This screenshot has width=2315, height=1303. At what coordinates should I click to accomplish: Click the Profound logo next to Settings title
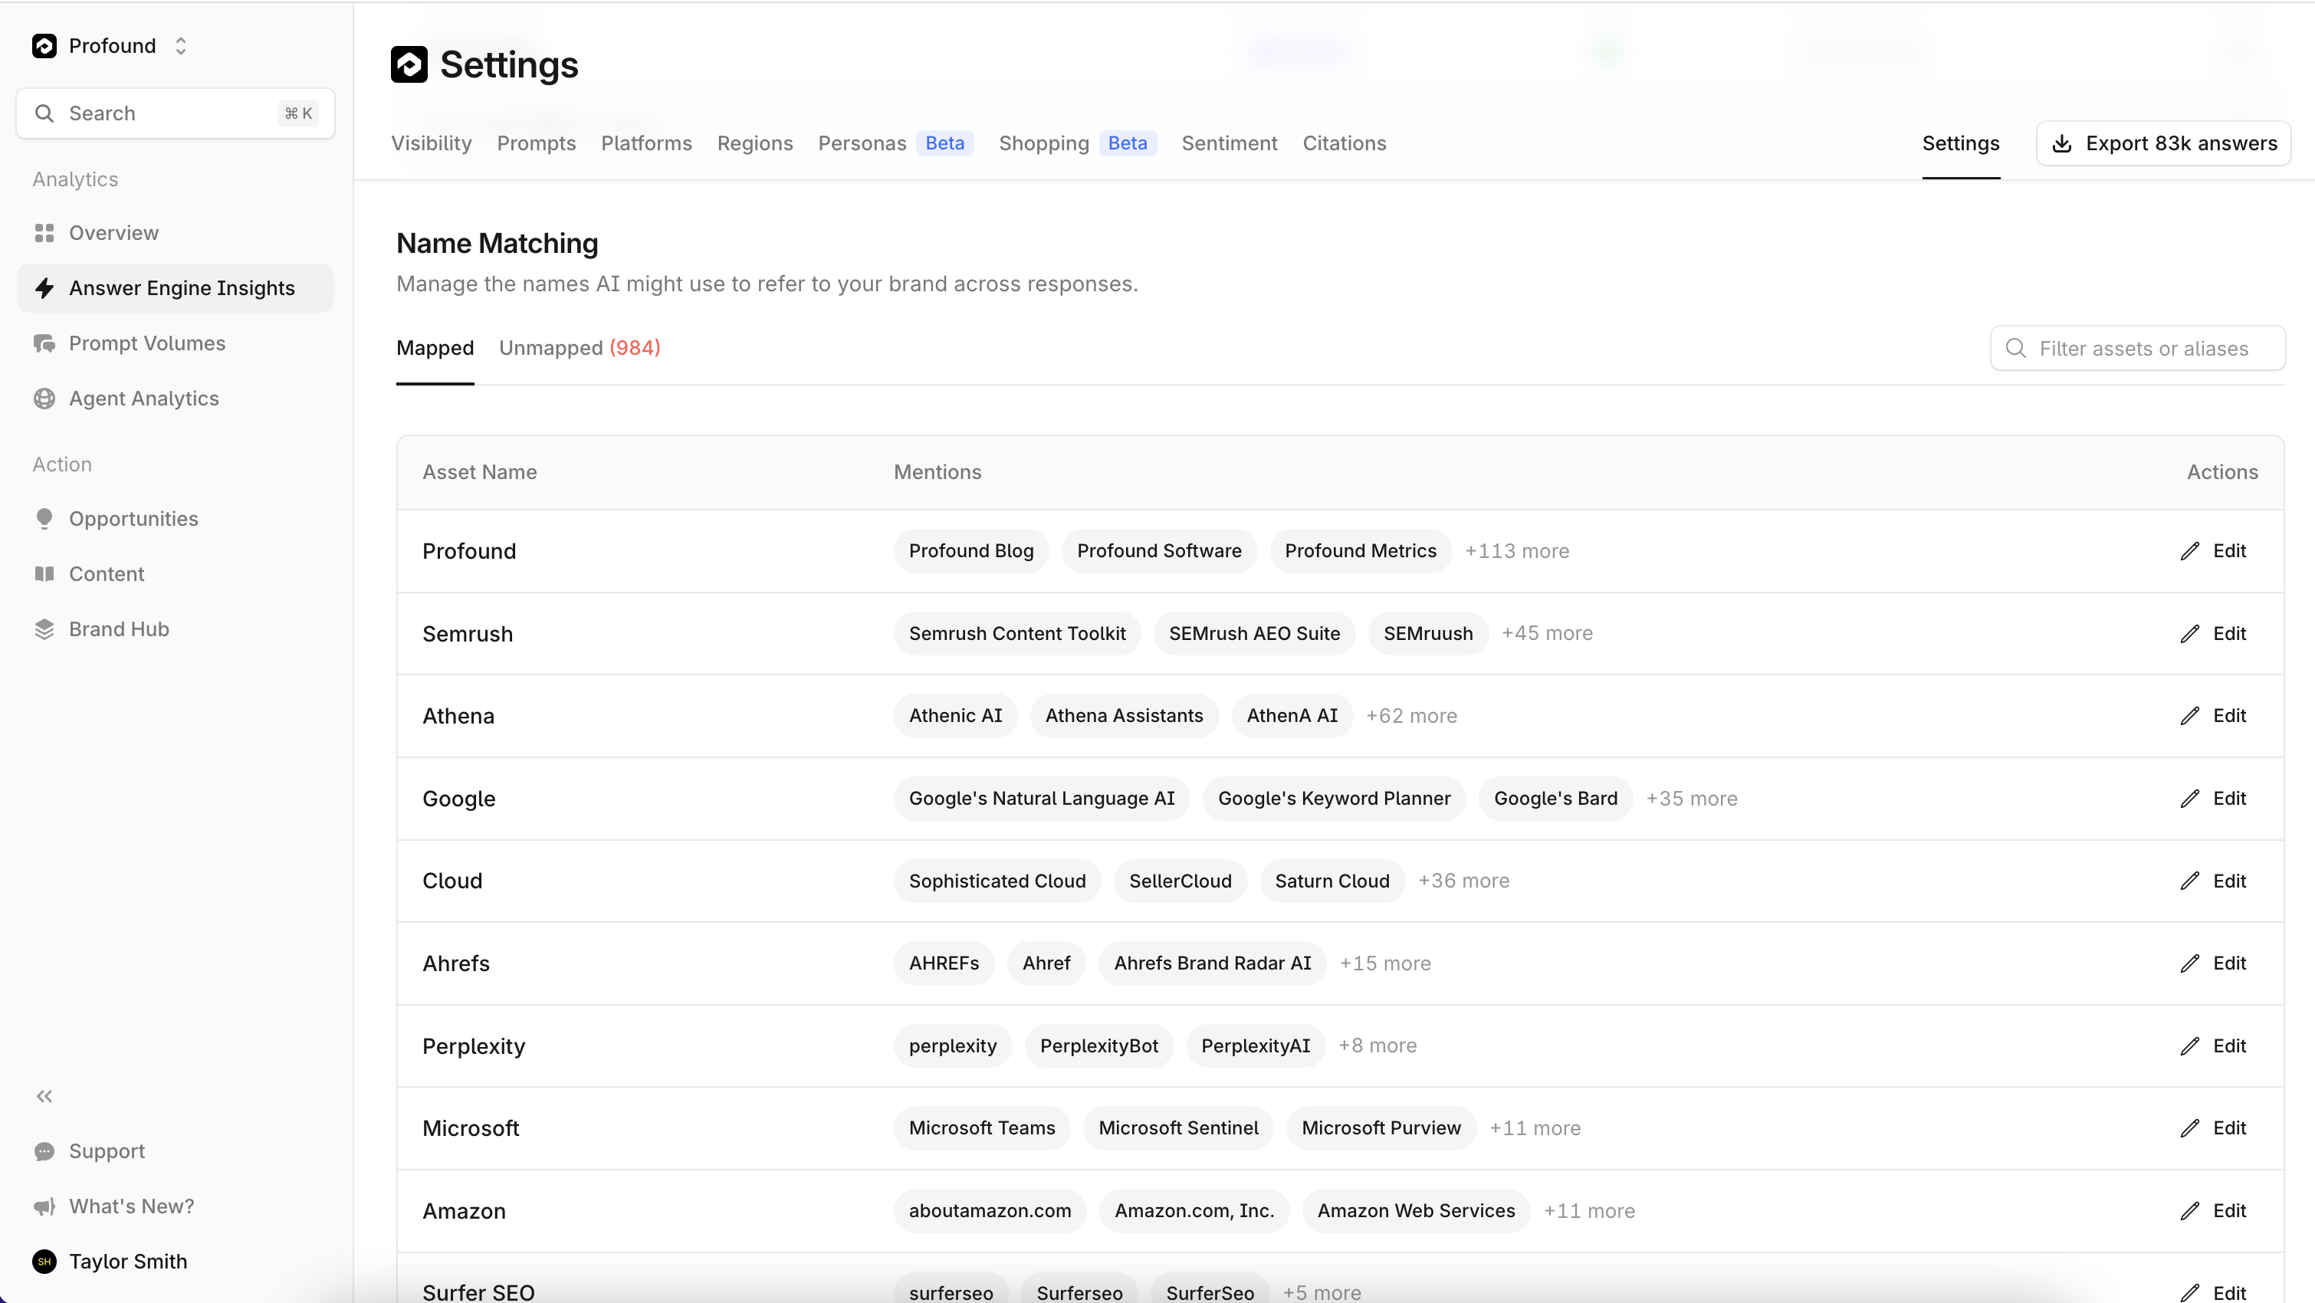[411, 64]
